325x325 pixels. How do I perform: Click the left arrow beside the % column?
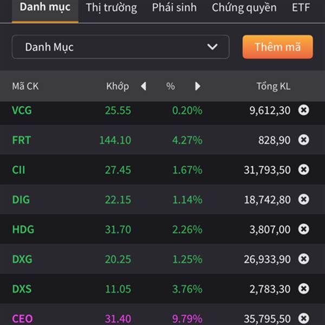coord(143,86)
